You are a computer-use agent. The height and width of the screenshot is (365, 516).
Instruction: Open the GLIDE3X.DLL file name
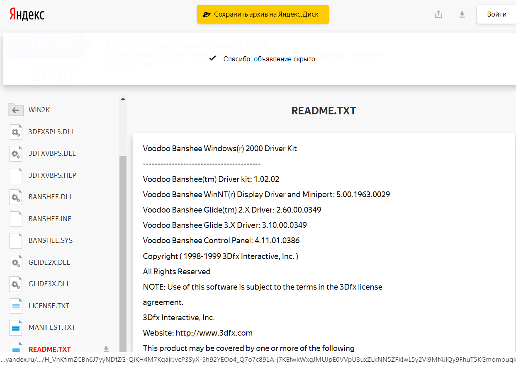[x=49, y=284]
